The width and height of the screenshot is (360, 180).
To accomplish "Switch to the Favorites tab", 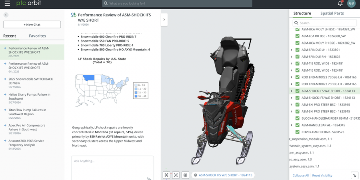I will tap(38, 36).
